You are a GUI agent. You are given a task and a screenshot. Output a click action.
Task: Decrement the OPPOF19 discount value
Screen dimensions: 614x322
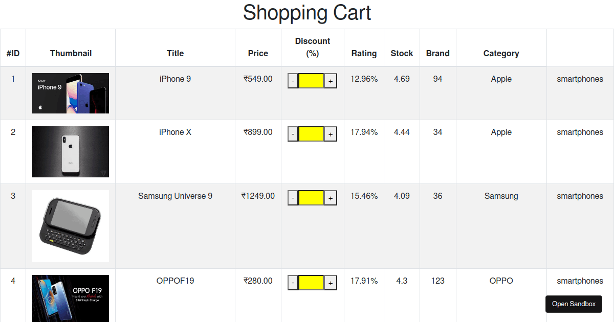292,282
